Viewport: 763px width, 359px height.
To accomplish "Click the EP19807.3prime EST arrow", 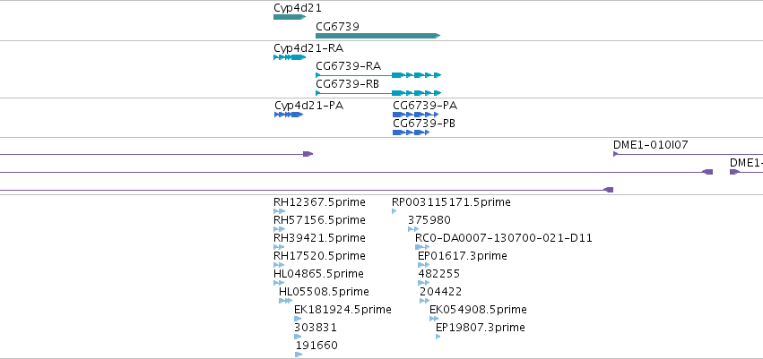I will tap(438, 337).
